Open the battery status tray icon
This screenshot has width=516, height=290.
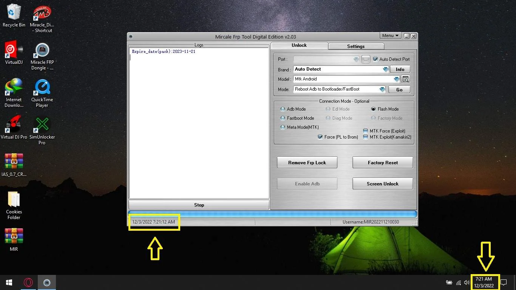click(449, 282)
